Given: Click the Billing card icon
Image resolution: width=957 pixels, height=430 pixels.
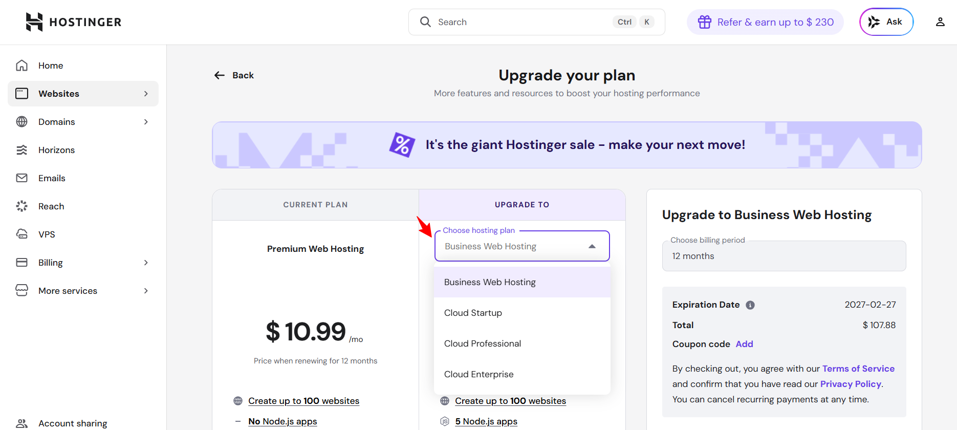Looking at the screenshot, I should [21, 263].
